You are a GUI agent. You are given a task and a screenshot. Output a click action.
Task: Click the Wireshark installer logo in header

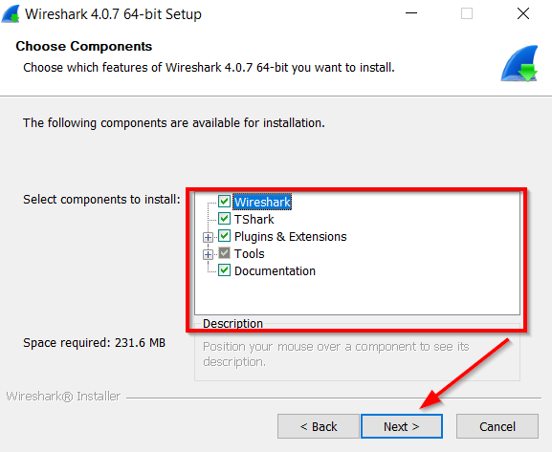519,63
